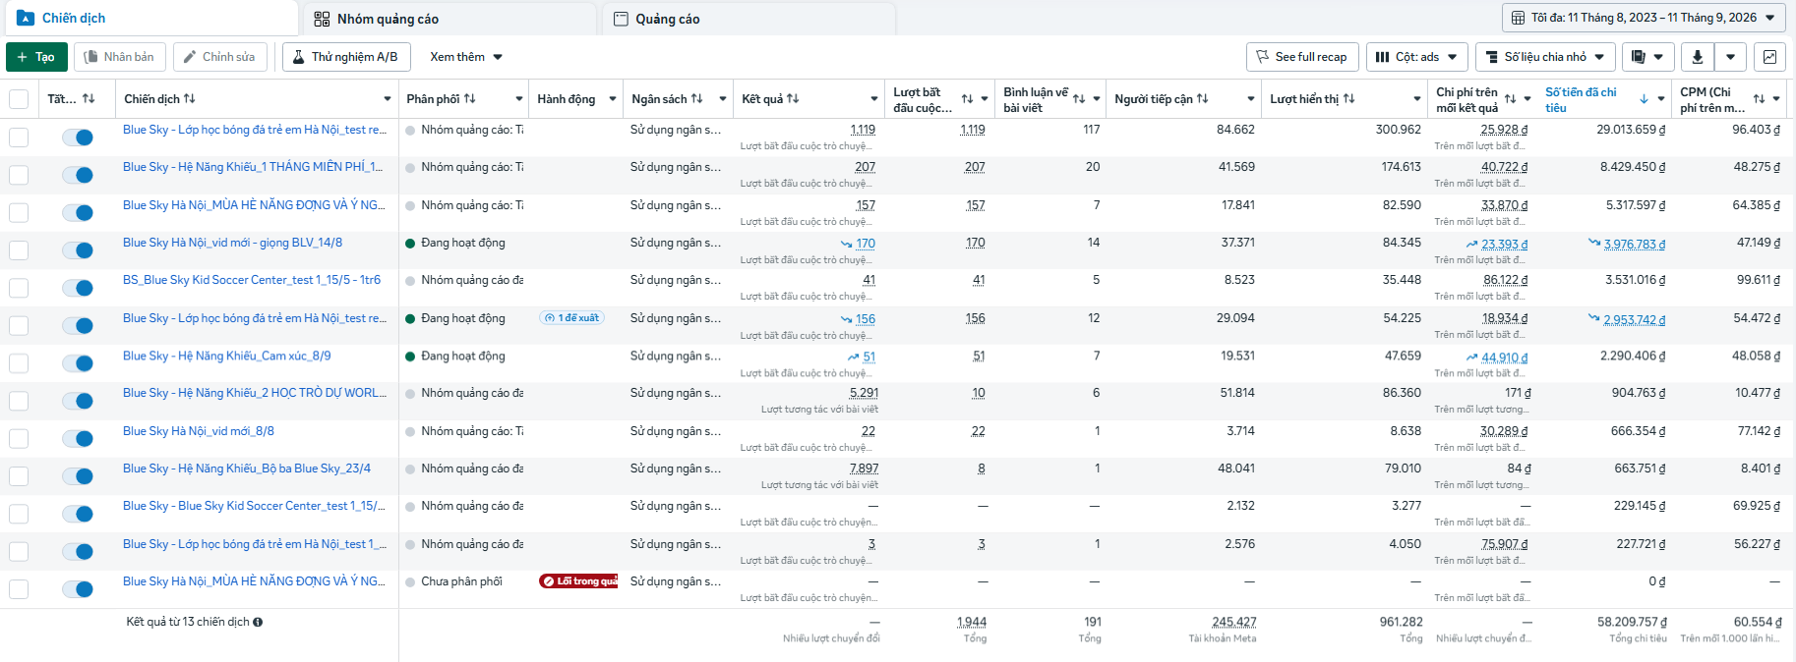Sort by Lượt bắt đầu cuộc column arrows
The image size is (1796, 662).
[967, 99]
